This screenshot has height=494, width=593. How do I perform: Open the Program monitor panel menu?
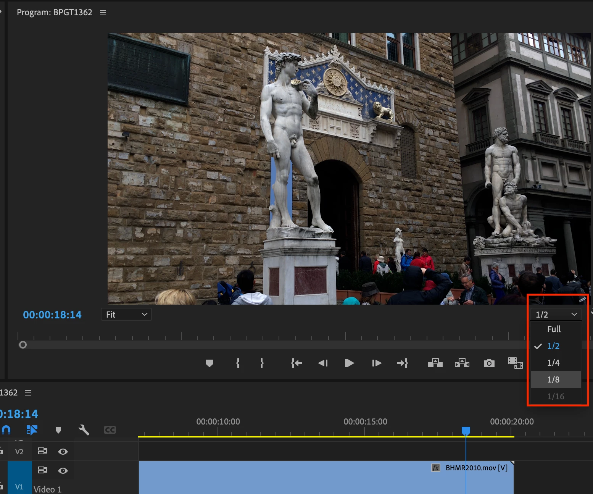tap(103, 13)
